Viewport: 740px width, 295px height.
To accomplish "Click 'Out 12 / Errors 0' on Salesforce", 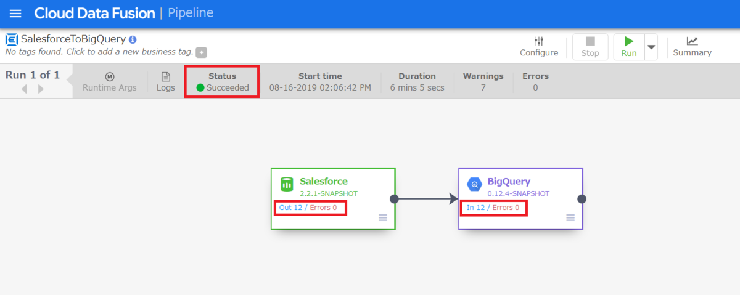I will 308,208.
